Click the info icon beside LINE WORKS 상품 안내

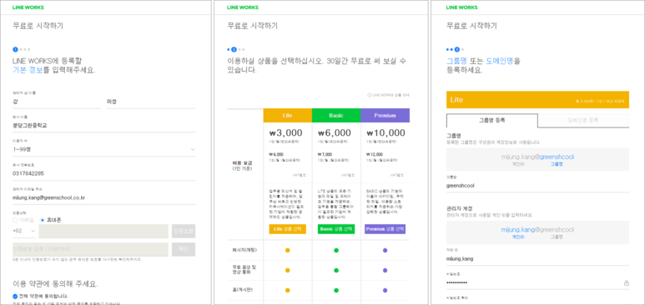pos(369,95)
